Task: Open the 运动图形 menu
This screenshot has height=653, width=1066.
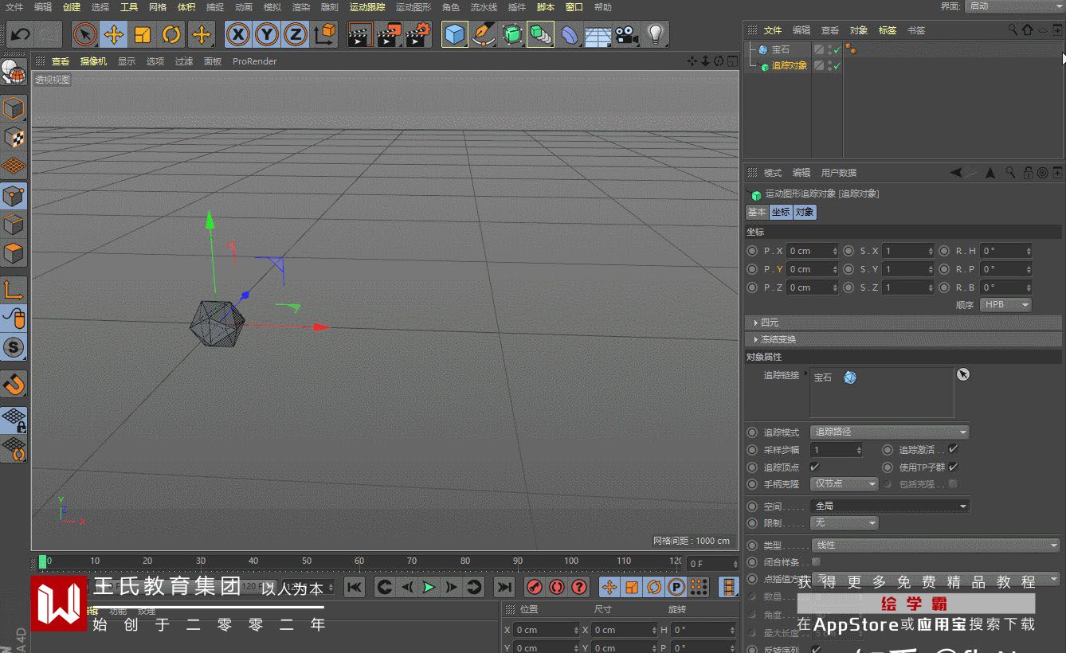Action: click(x=413, y=7)
